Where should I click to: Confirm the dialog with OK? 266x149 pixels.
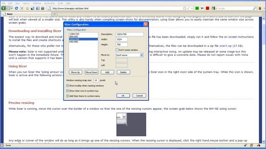click(x=123, y=96)
